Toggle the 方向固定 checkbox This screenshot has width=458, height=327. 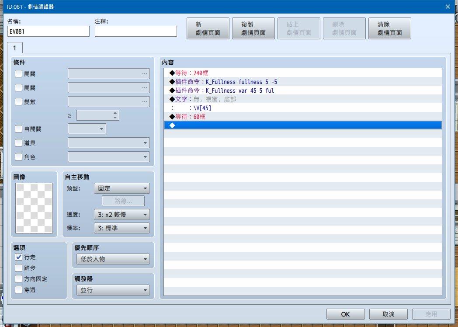18,279
